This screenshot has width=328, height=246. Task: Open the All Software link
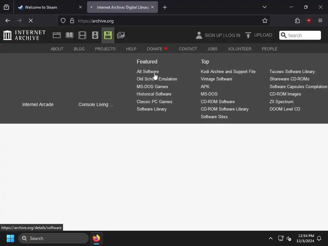pos(148,71)
